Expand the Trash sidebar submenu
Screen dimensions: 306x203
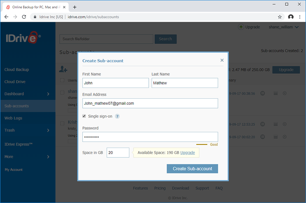[x=48, y=130]
